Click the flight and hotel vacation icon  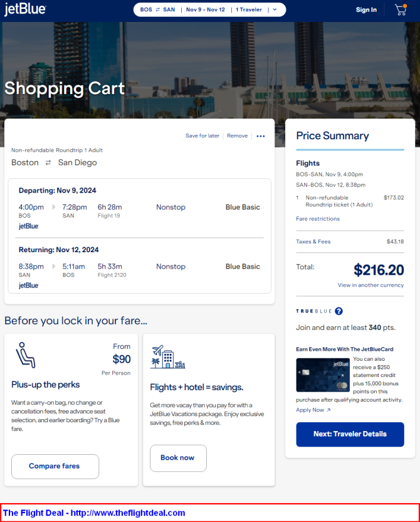(x=167, y=356)
